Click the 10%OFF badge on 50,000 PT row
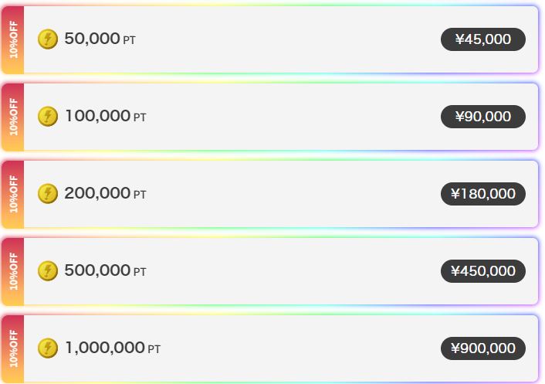545x384 pixels. click(x=13, y=39)
